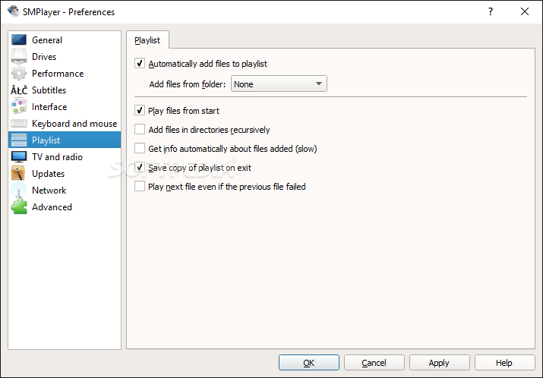Image resolution: width=543 pixels, height=378 pixels.
Task: Enable Get info automatically about files
Action: [x=140, y=149]
